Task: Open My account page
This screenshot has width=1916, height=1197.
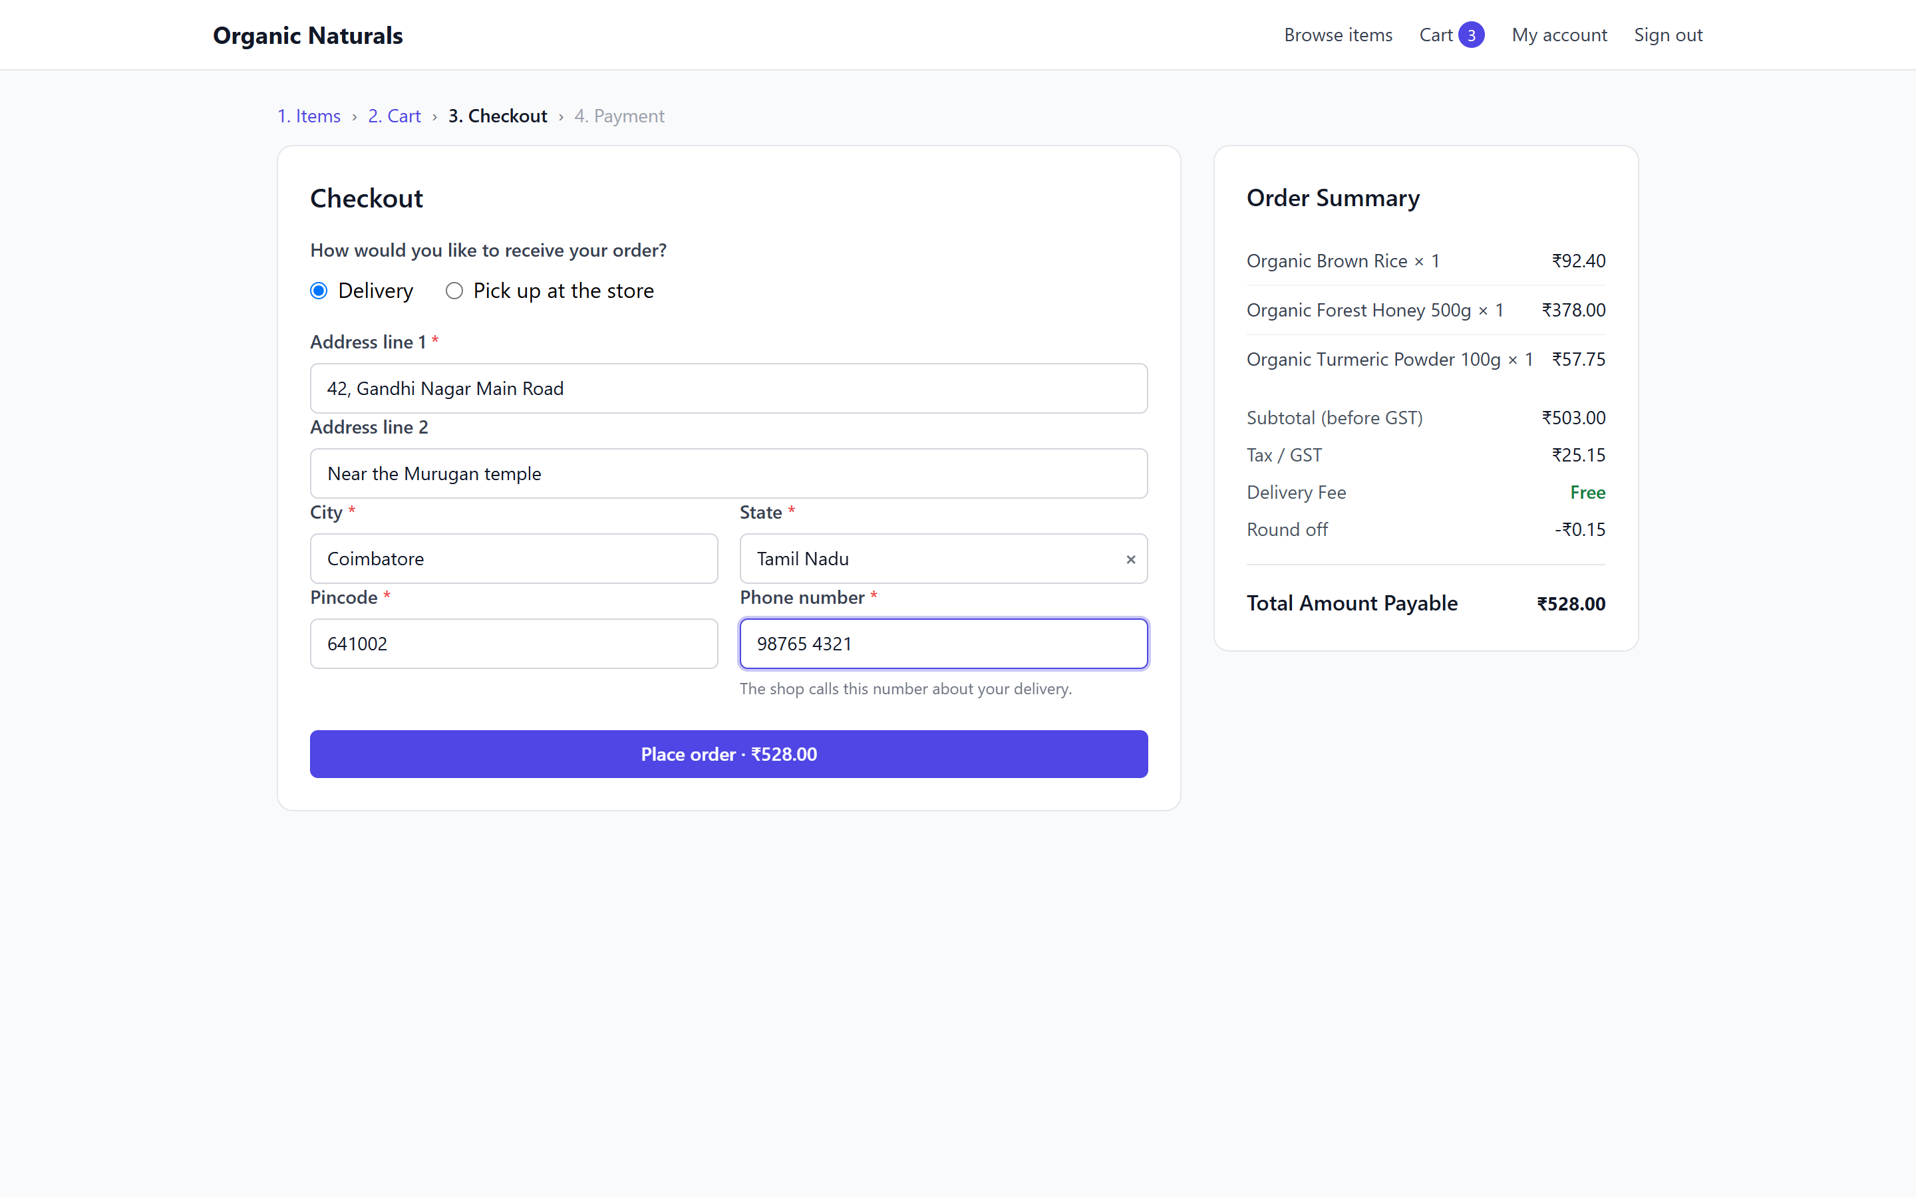Action: click(x=1559, y=35)
